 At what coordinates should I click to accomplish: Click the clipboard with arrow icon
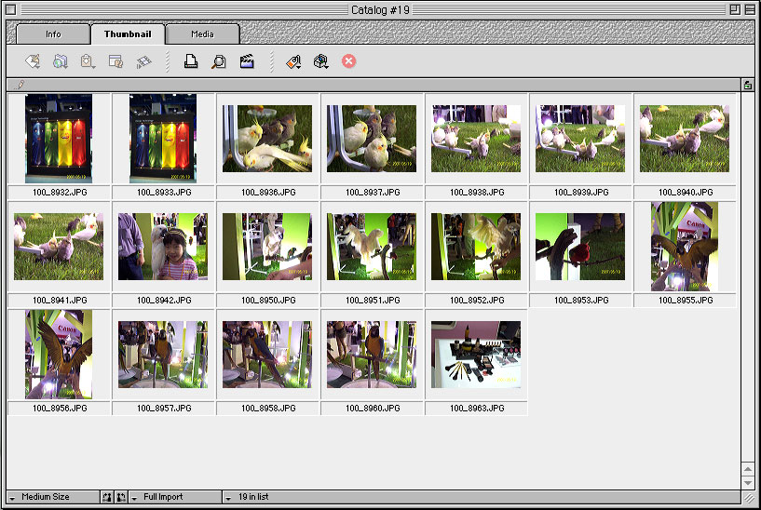(88, 61)
